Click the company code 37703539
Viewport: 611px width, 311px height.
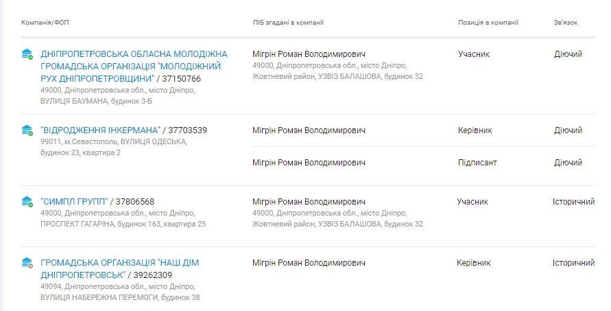point(188,130)
